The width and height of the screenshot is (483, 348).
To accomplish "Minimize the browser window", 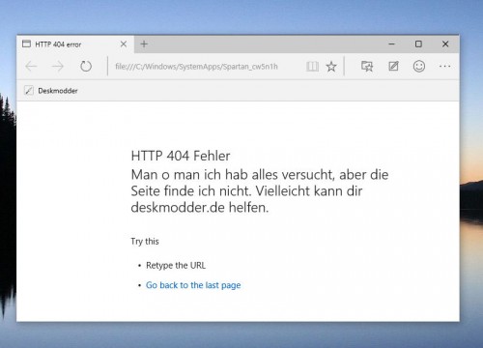I will point(391,44).
